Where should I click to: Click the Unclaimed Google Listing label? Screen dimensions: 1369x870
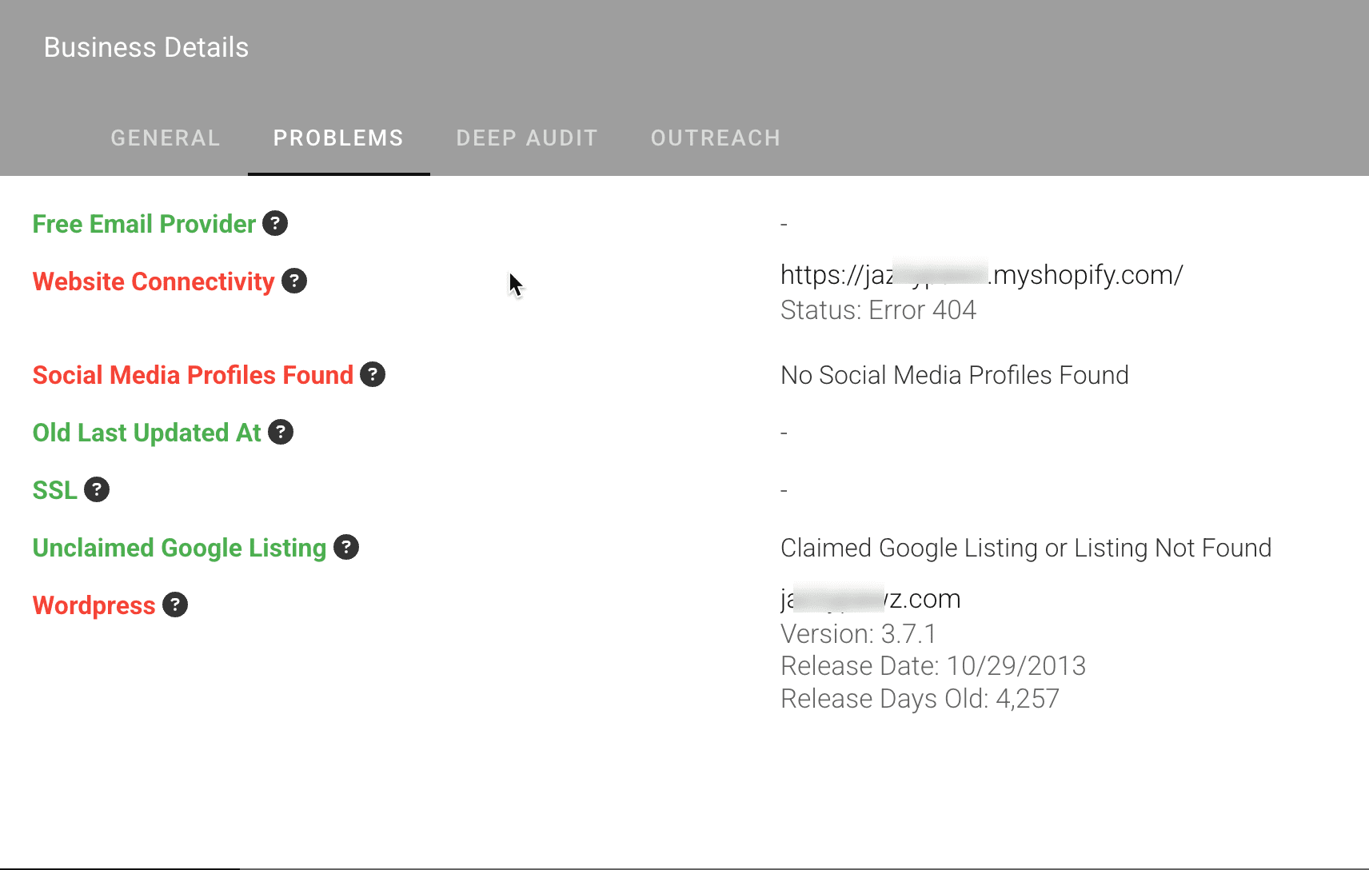180,548
